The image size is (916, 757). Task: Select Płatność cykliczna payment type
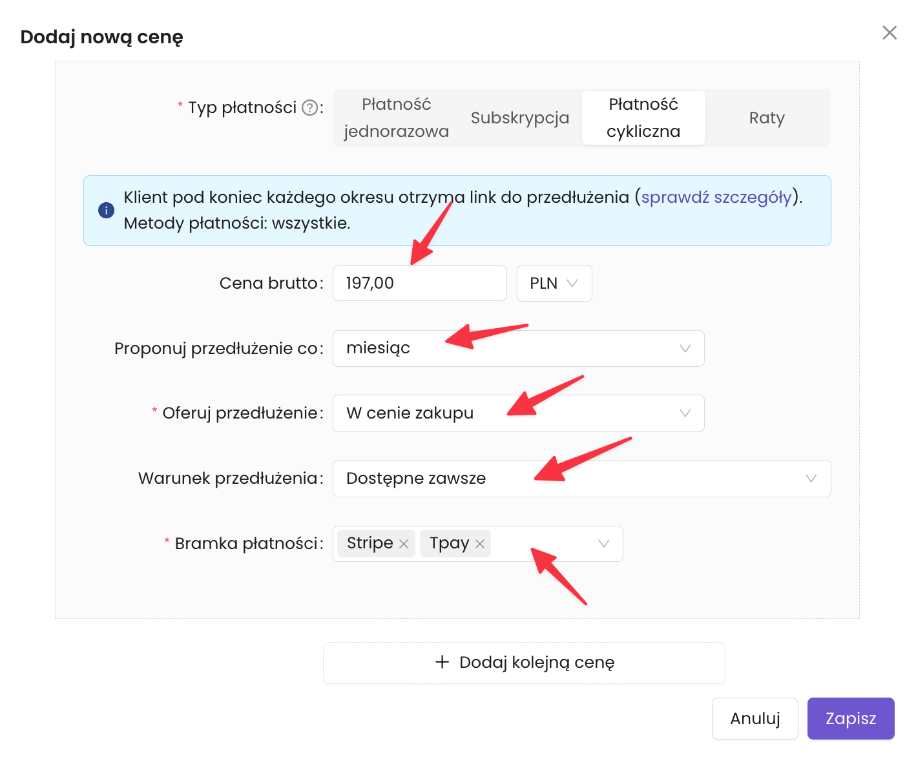(x=643, y=118)
